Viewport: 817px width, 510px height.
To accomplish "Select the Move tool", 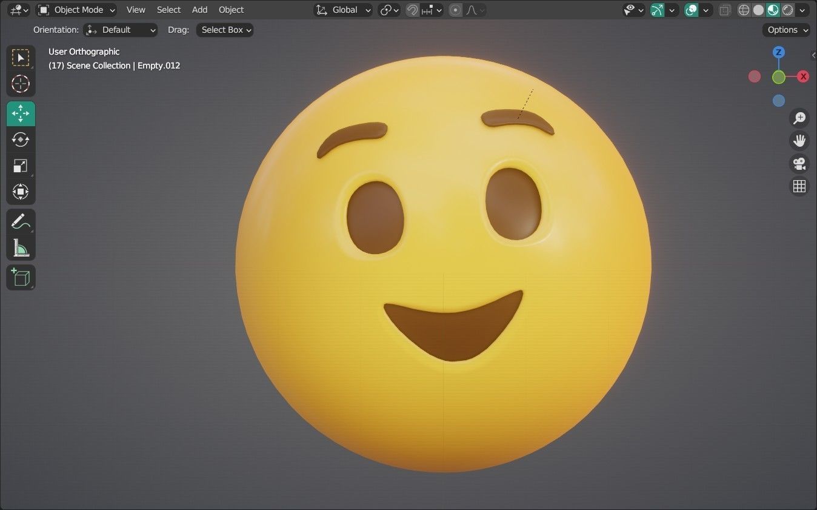I will pos(21,113).
